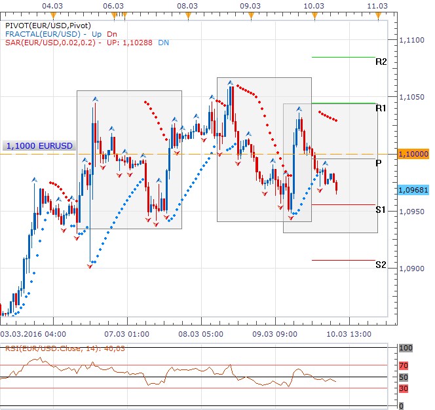Click the current price tag 1,09681
The image size is (435, 410).
pos(413,189)
